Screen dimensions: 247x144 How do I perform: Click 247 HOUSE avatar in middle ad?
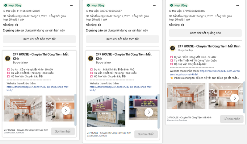pyautogui.click(x=91, y=58)
